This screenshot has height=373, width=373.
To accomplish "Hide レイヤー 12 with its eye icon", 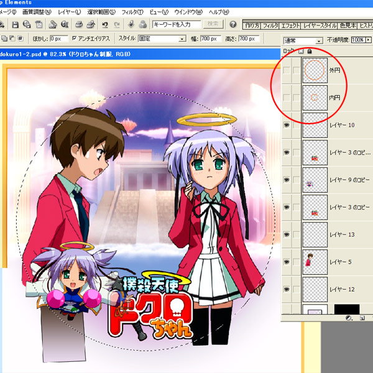I will (x=287, y=289).
